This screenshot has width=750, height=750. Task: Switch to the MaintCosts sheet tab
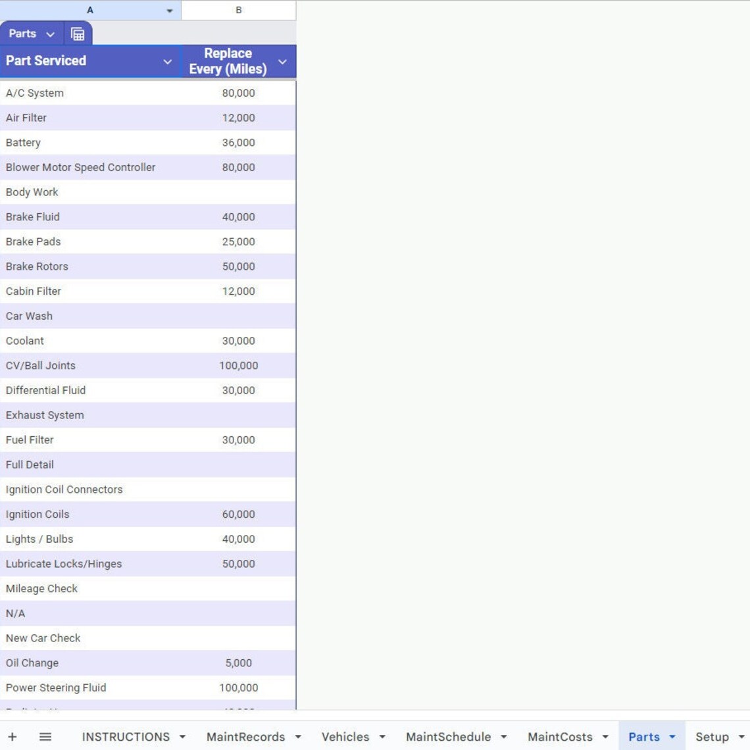pos(561,737)
